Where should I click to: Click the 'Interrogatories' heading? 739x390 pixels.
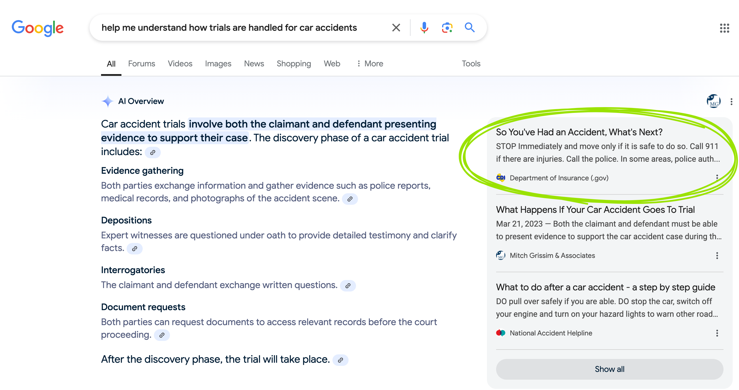click(x=133, y=270)
